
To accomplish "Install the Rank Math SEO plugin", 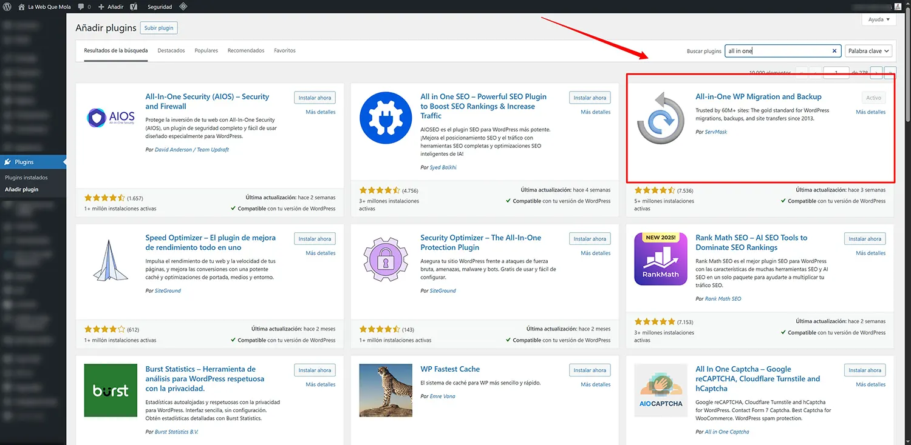I will click(864, 239).
